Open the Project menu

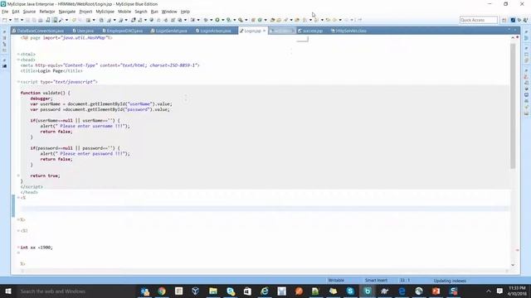85,12
